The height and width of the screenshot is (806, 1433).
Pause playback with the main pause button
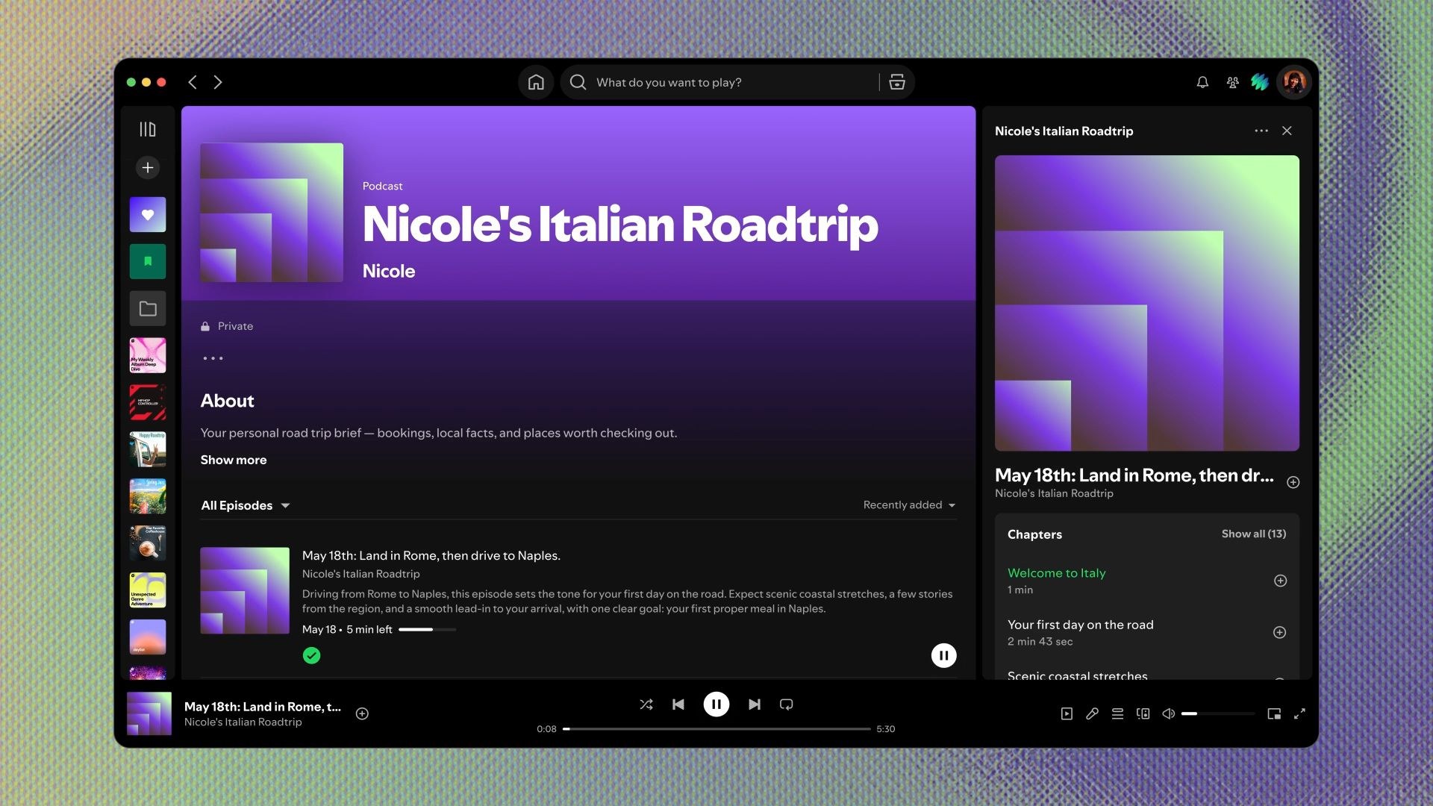pos(716,704)
